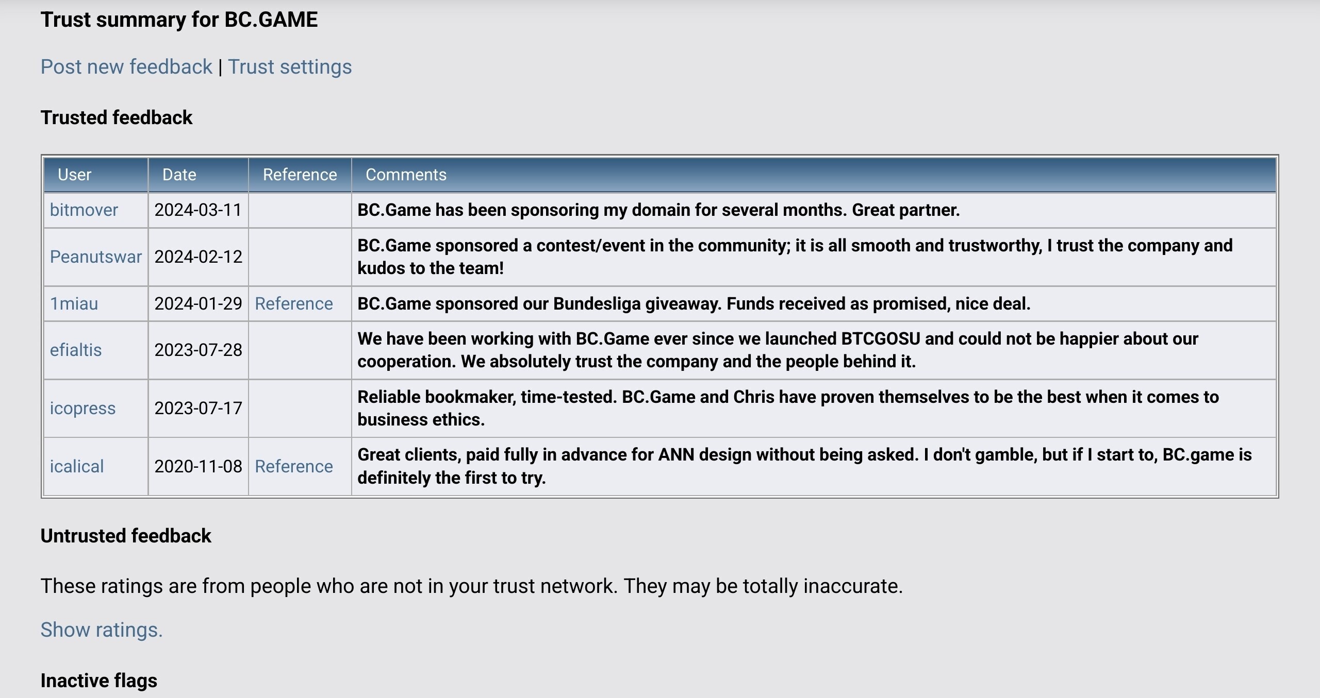Viewport: 1320px width, 698px height.
Task: Follow the Reference link for icalical's feedback
Action: 294,467
